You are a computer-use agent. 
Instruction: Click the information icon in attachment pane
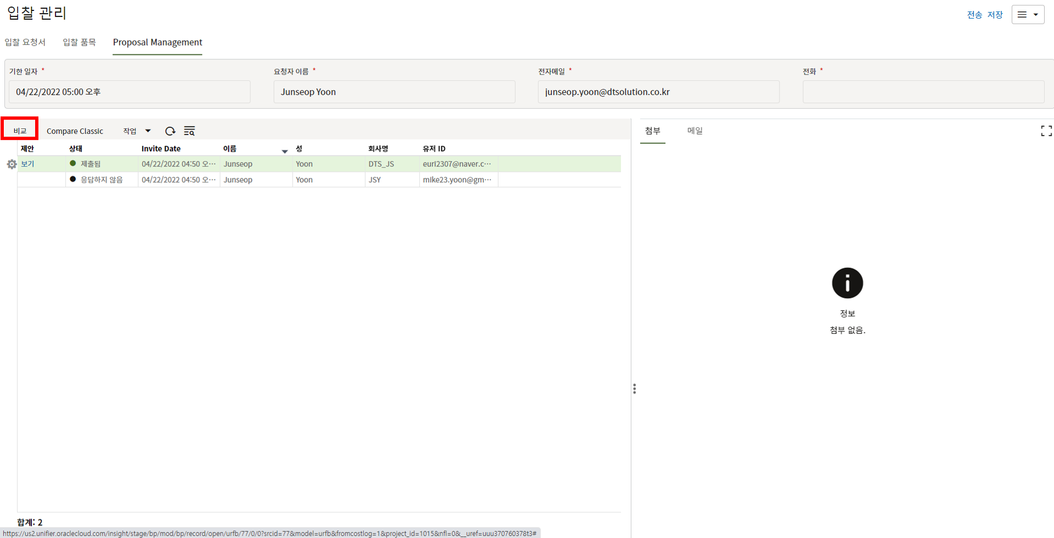pyautogui.click(x=847, y=283)
